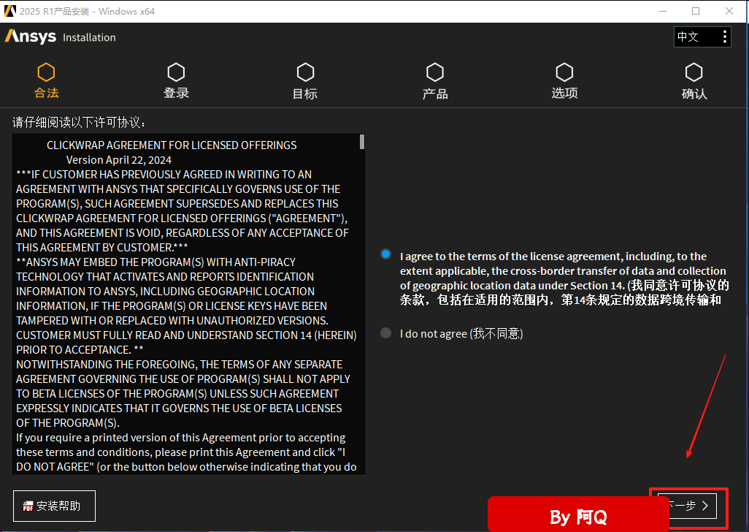Click the "Version April 22, 2024" line

pos(118,160)
